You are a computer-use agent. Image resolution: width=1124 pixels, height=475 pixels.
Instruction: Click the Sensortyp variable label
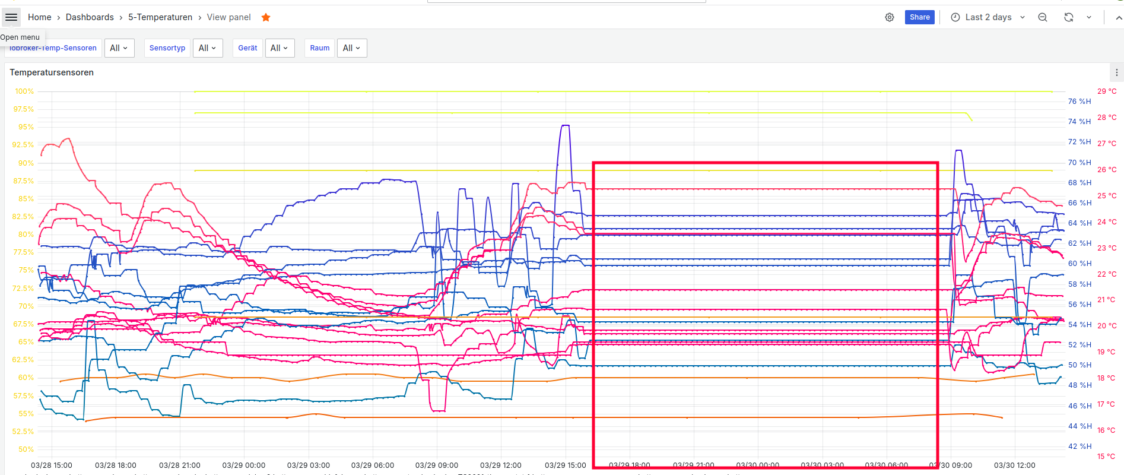click(x=167, y=48)
